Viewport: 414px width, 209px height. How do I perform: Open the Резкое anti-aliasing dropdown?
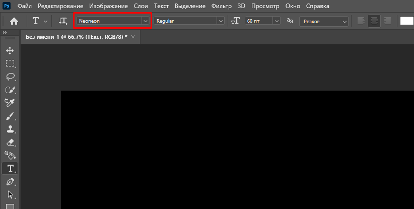click(x=324, y=21)
